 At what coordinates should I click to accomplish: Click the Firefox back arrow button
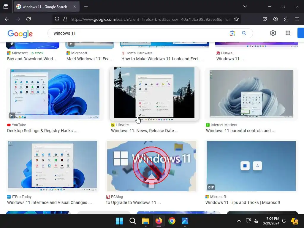(x=7, y=19)
